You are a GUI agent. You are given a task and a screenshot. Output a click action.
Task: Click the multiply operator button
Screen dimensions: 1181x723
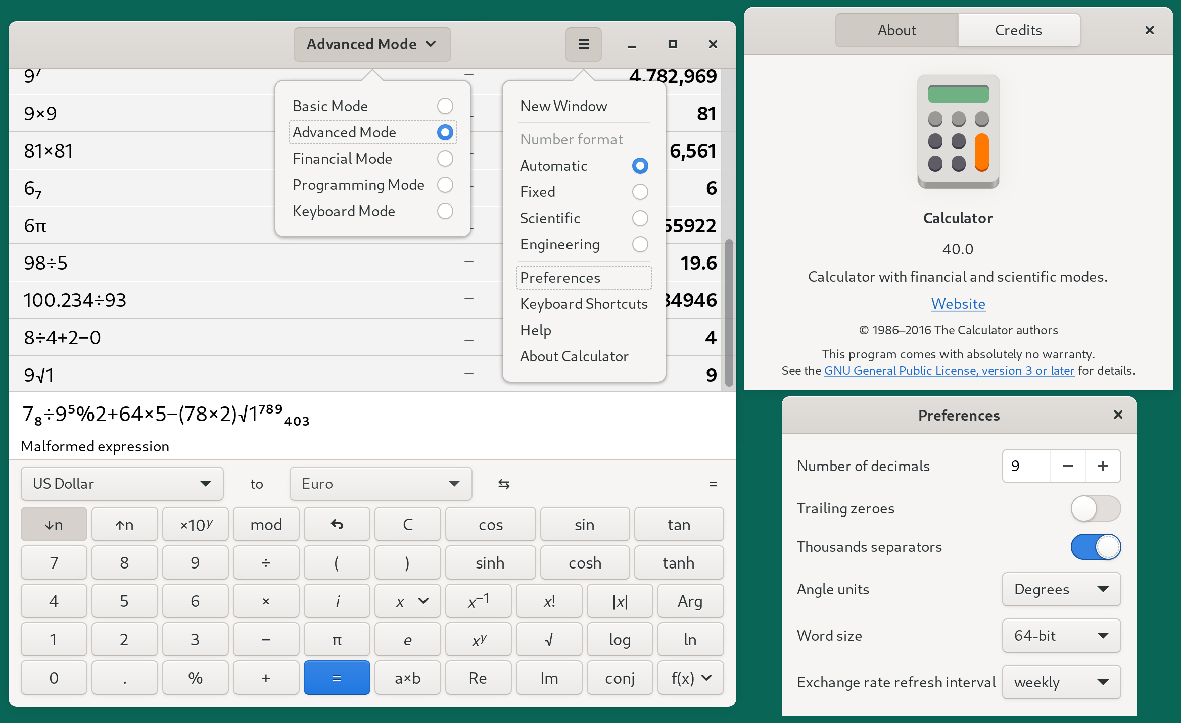266,601
